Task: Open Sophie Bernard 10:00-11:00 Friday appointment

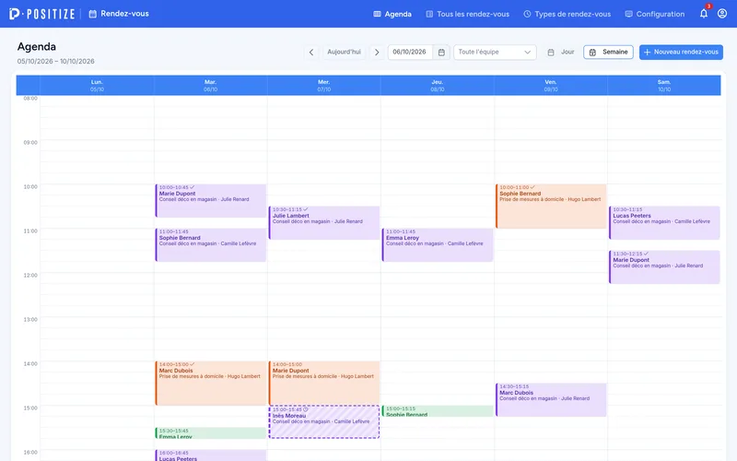Action: pyautogui.click(x=550, y=206)
